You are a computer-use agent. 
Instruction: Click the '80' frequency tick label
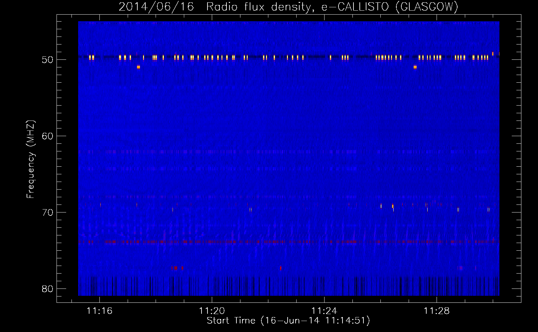pyautogui.click(x=48, y=289)
